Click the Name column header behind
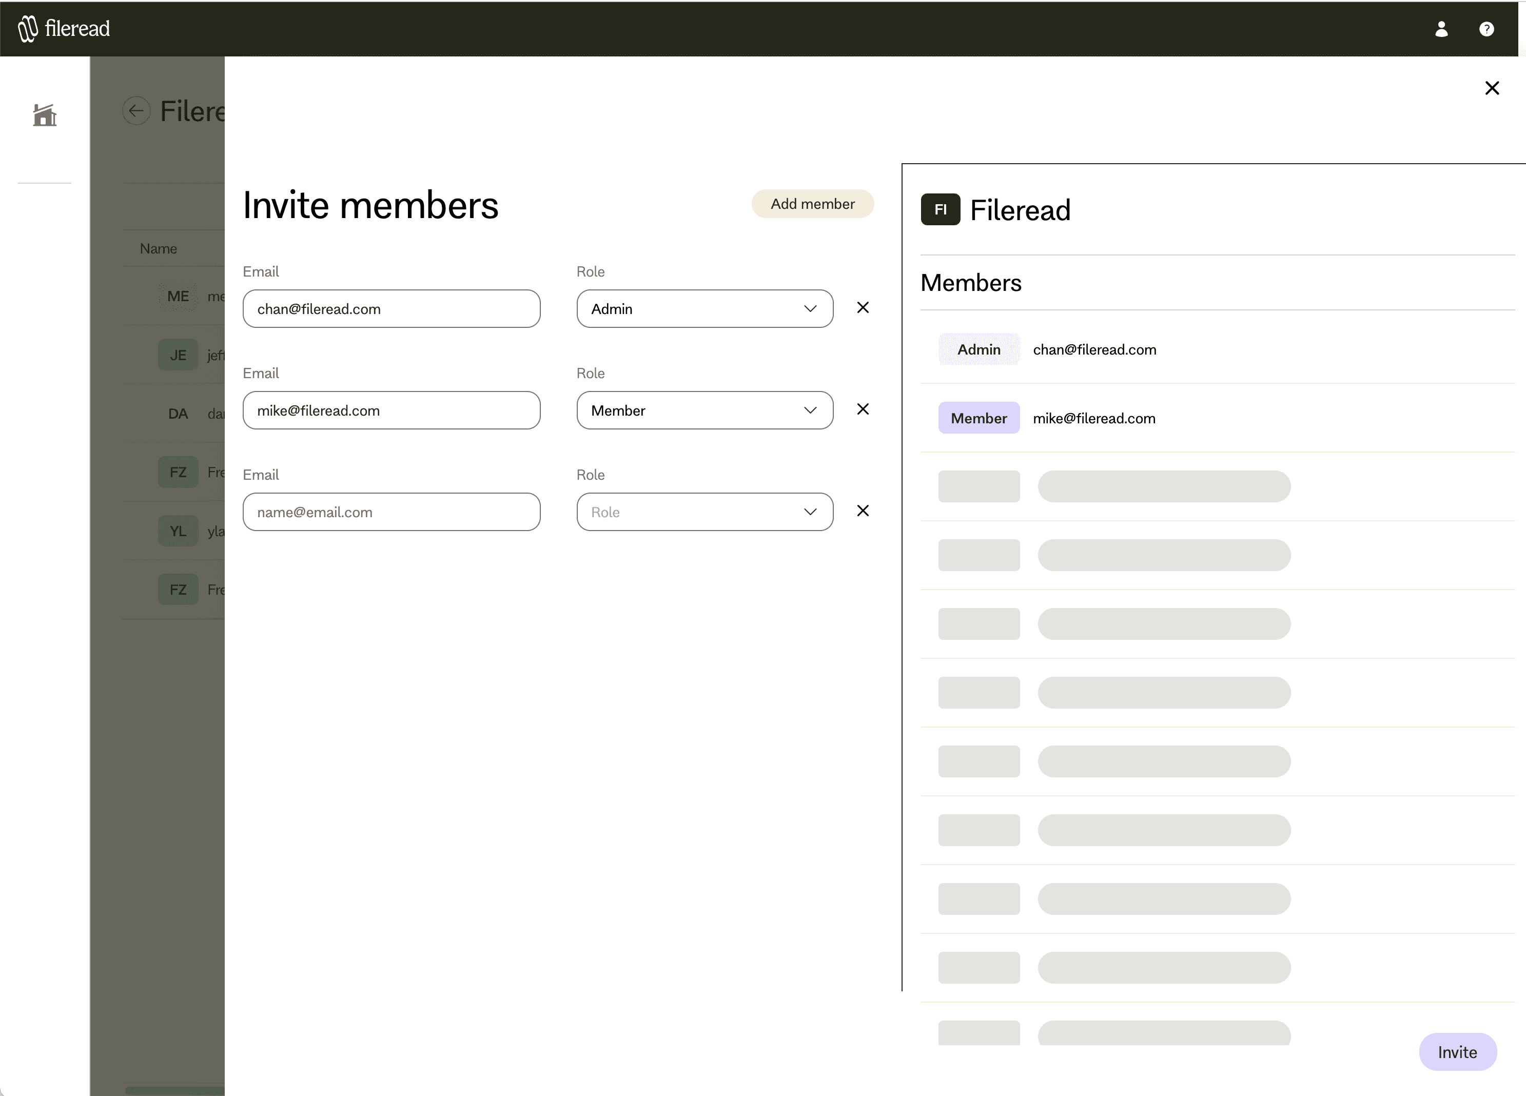Viewport: 1526px width, 1096px height. click(x=159, y=249)
